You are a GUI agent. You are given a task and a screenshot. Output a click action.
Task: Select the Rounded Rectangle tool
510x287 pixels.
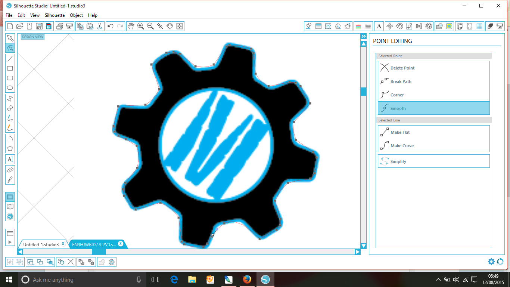click(10, 78)
